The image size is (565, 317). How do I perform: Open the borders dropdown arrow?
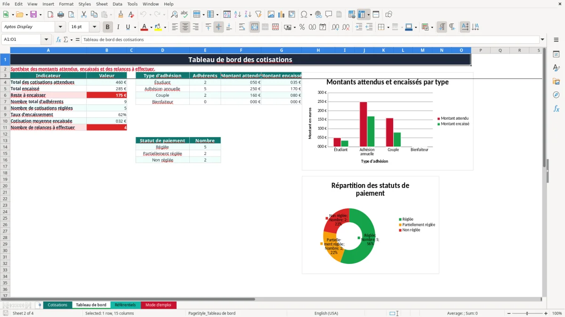coord(388,27)
